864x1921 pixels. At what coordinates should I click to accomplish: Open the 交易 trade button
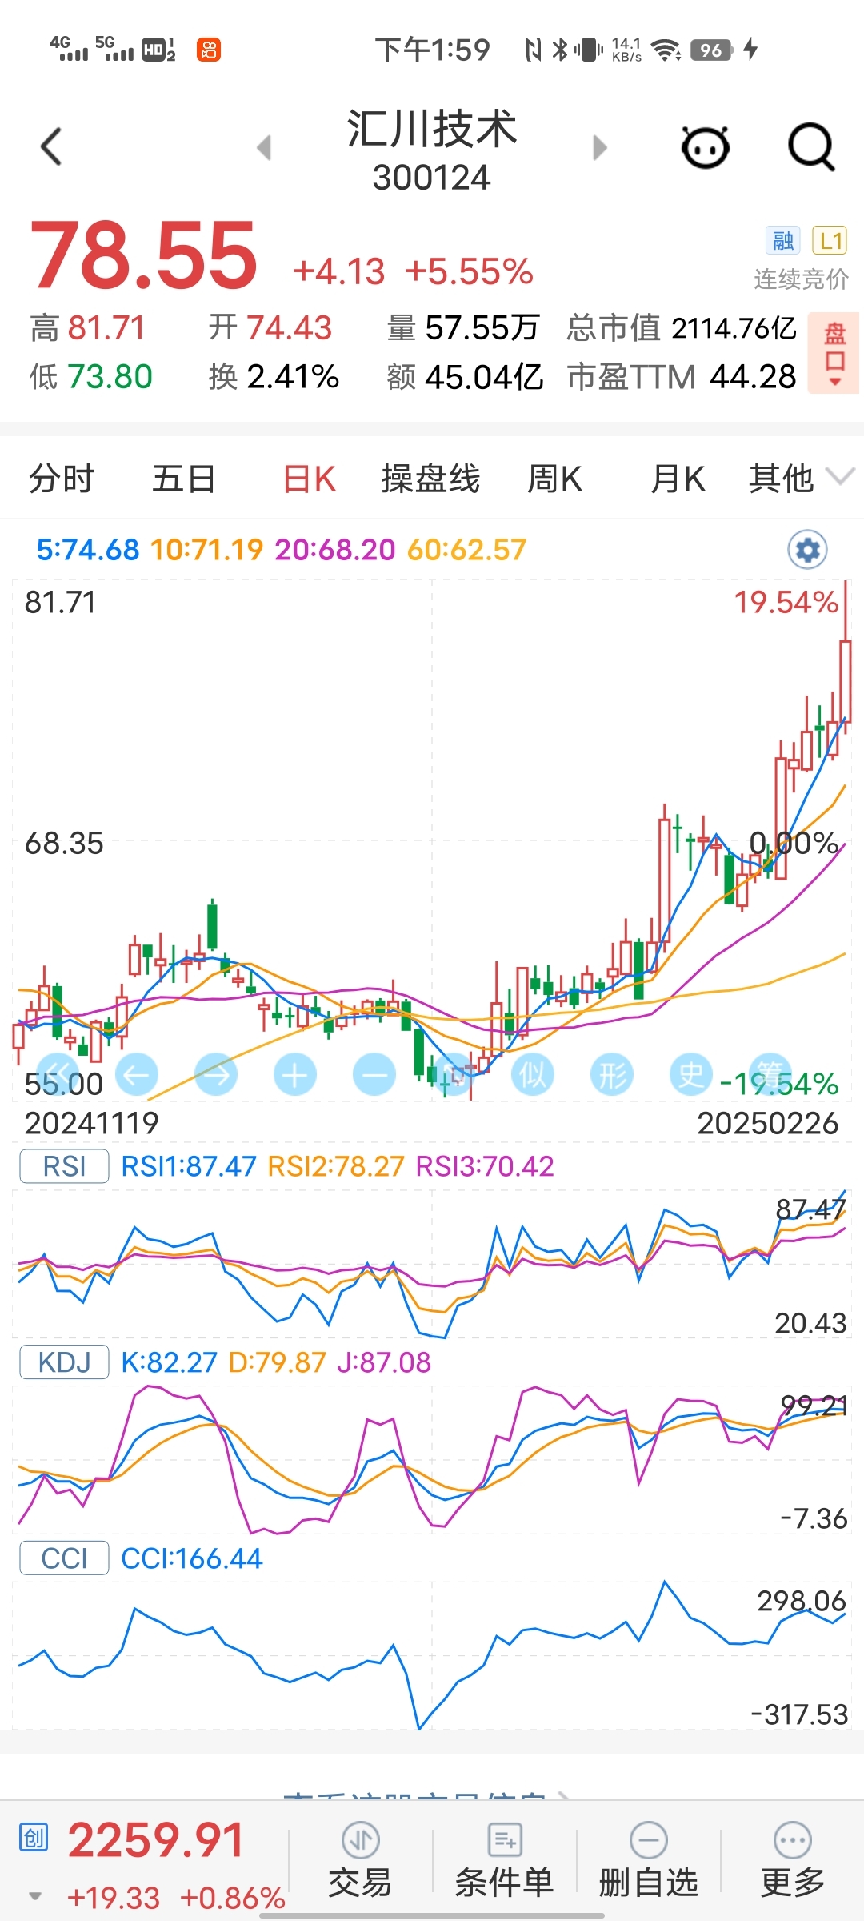click(x=360, y=1861)
